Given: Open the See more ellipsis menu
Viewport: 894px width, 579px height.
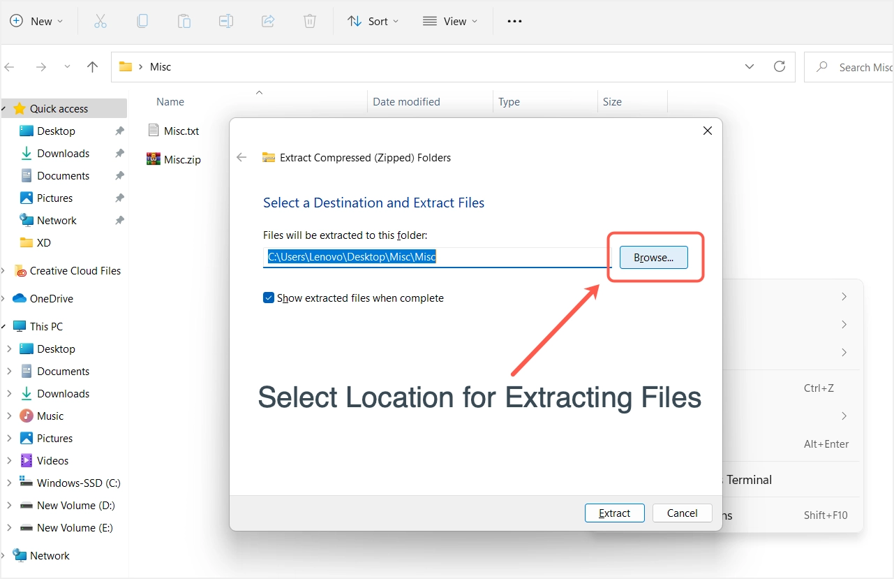Looking at the screenshot, I should (514, 21).
